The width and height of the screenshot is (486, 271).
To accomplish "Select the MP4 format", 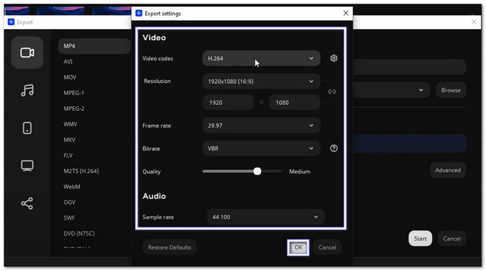I will pos(94,46).
